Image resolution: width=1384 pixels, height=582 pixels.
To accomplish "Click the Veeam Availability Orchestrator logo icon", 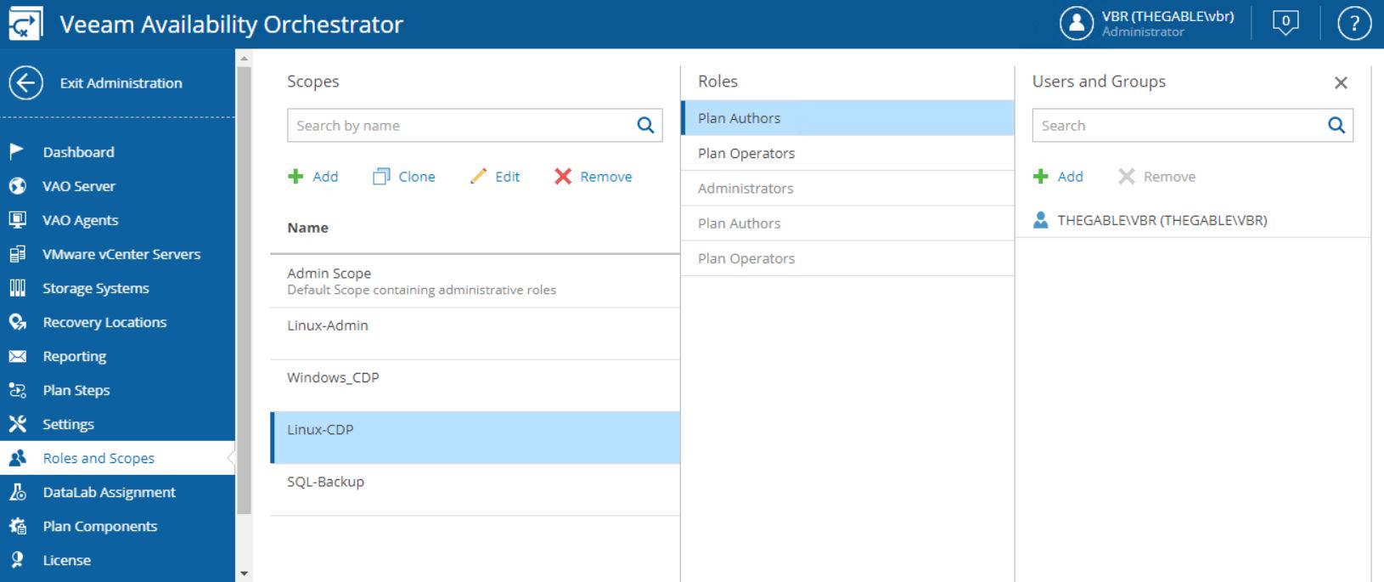I will click(x=25, y=24).
